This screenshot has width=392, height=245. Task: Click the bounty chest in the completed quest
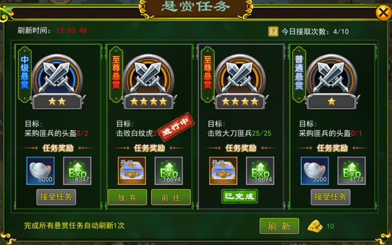(223, 171)
